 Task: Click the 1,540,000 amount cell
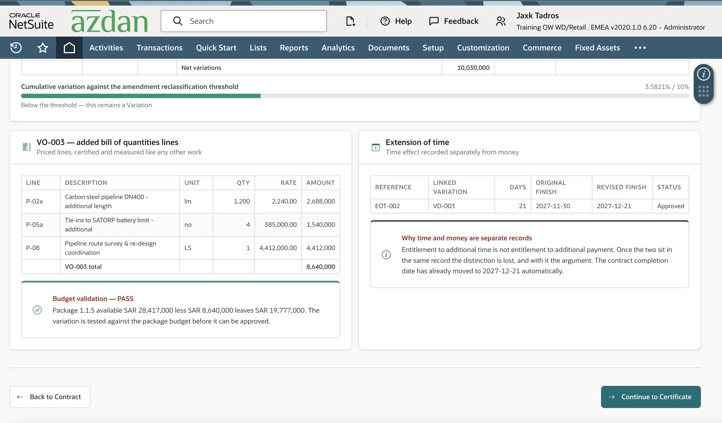(x=320, y=225)
